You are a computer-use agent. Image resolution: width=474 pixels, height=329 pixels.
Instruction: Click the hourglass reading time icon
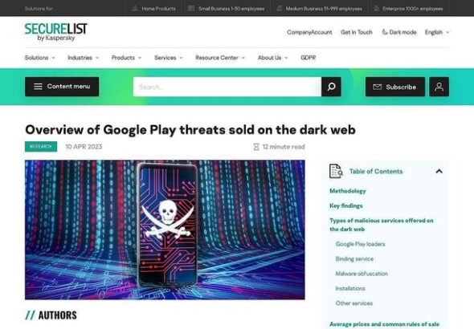(256, 147)
